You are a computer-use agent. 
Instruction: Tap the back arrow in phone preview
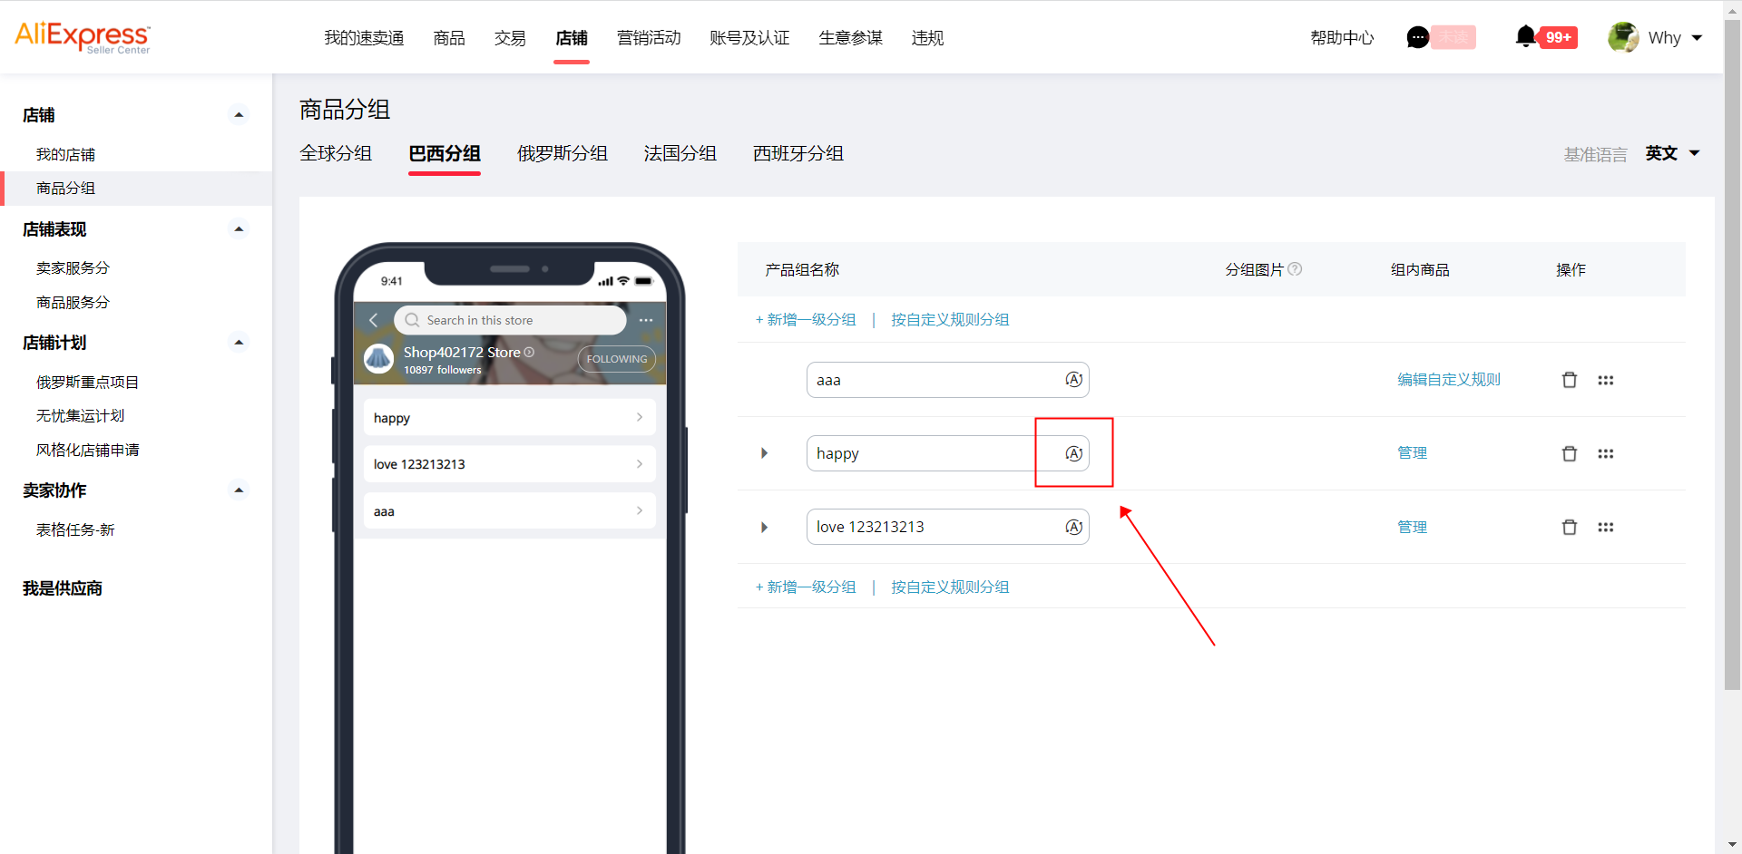pos(373,320)
